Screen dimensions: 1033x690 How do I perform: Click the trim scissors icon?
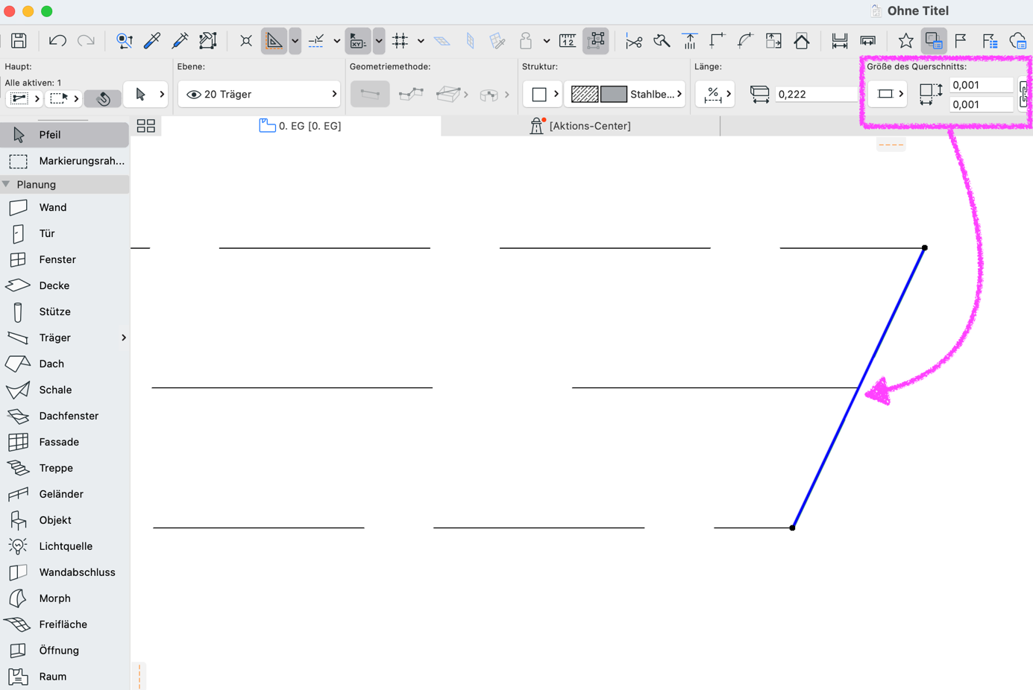point(634,41)
